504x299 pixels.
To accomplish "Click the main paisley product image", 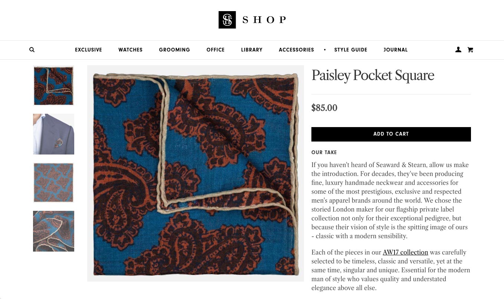I will click(x=196, y=173).
